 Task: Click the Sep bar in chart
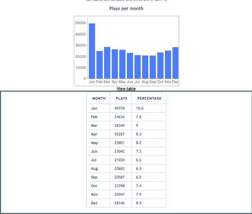click(x=153, y=67)
